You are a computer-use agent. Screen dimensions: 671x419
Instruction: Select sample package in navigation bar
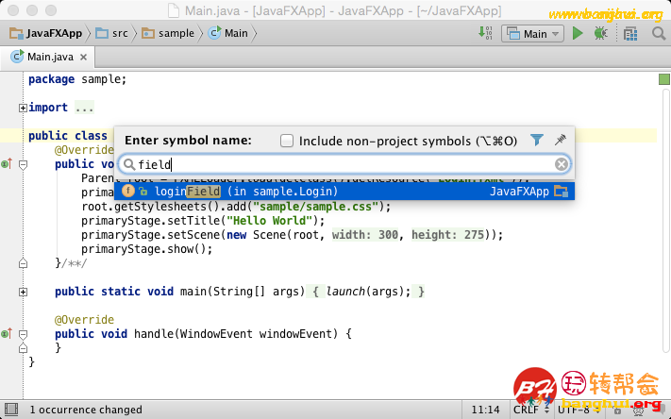pos(168,33)
